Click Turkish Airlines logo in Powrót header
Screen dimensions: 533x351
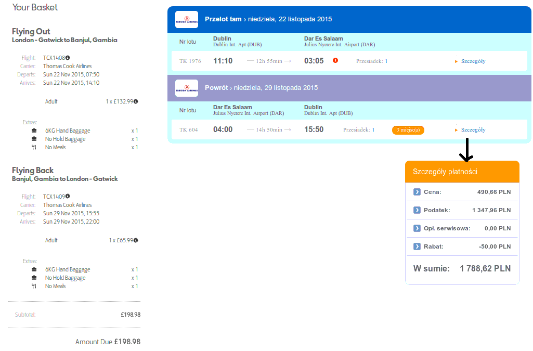pyautogui.click(x=187, y=88)
